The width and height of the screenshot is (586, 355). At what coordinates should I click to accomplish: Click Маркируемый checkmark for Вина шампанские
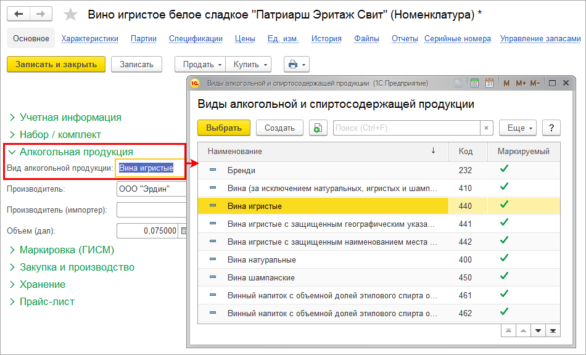pos(504,276)
